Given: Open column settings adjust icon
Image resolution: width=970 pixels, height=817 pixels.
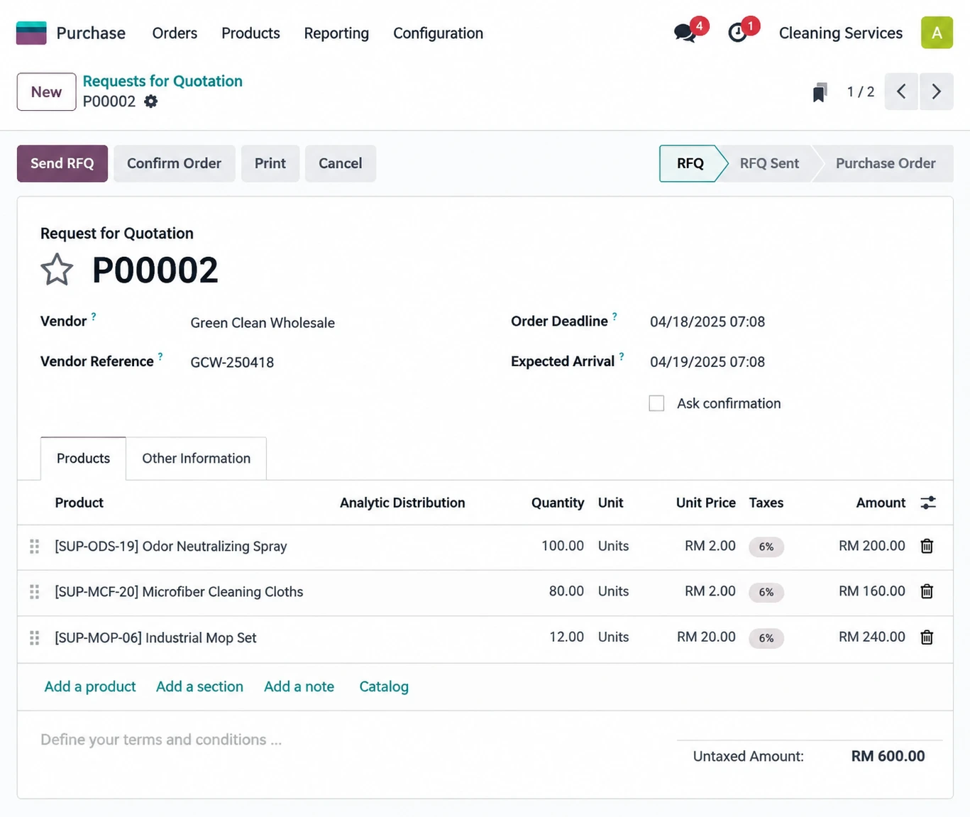Looking at the screenshot, I should [x=928, y=503].
